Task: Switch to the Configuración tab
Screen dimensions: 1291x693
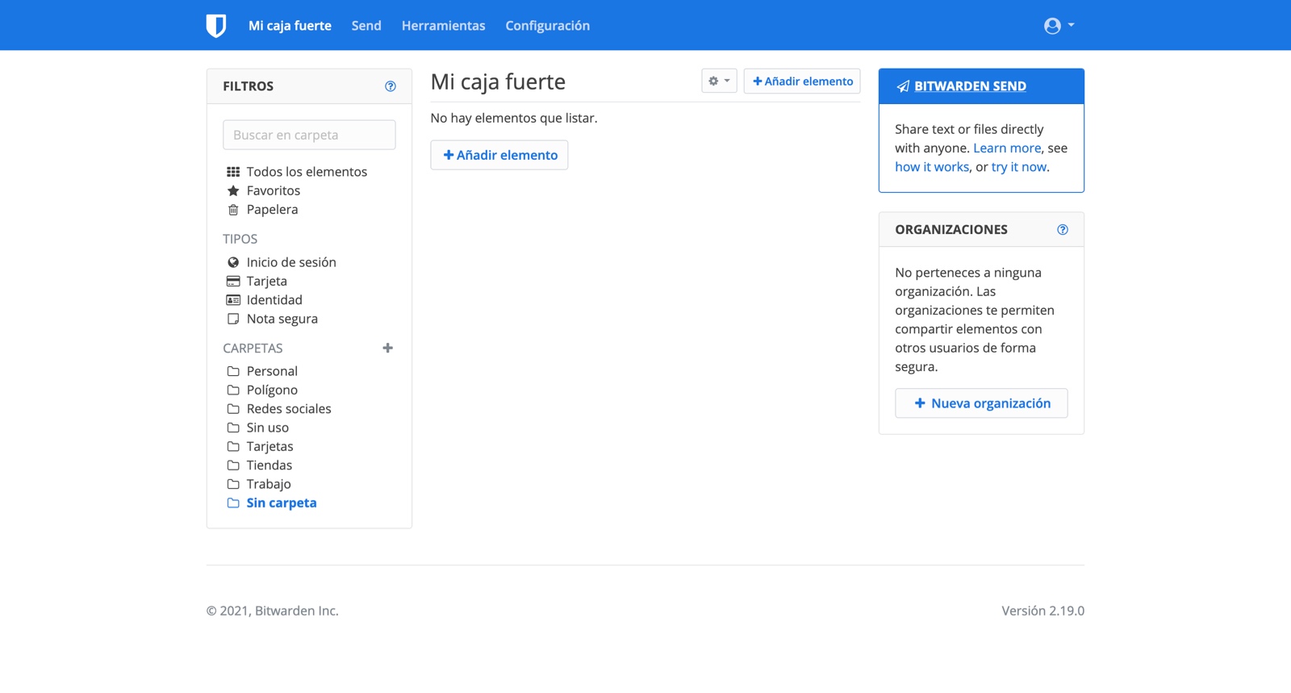Action: coord(547,26)
